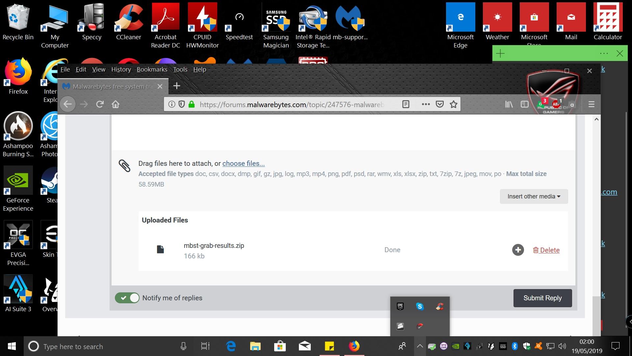Open the Bookmarks menu
The image size is (632, 356).
pyautogui.click(x=152, y=69)
